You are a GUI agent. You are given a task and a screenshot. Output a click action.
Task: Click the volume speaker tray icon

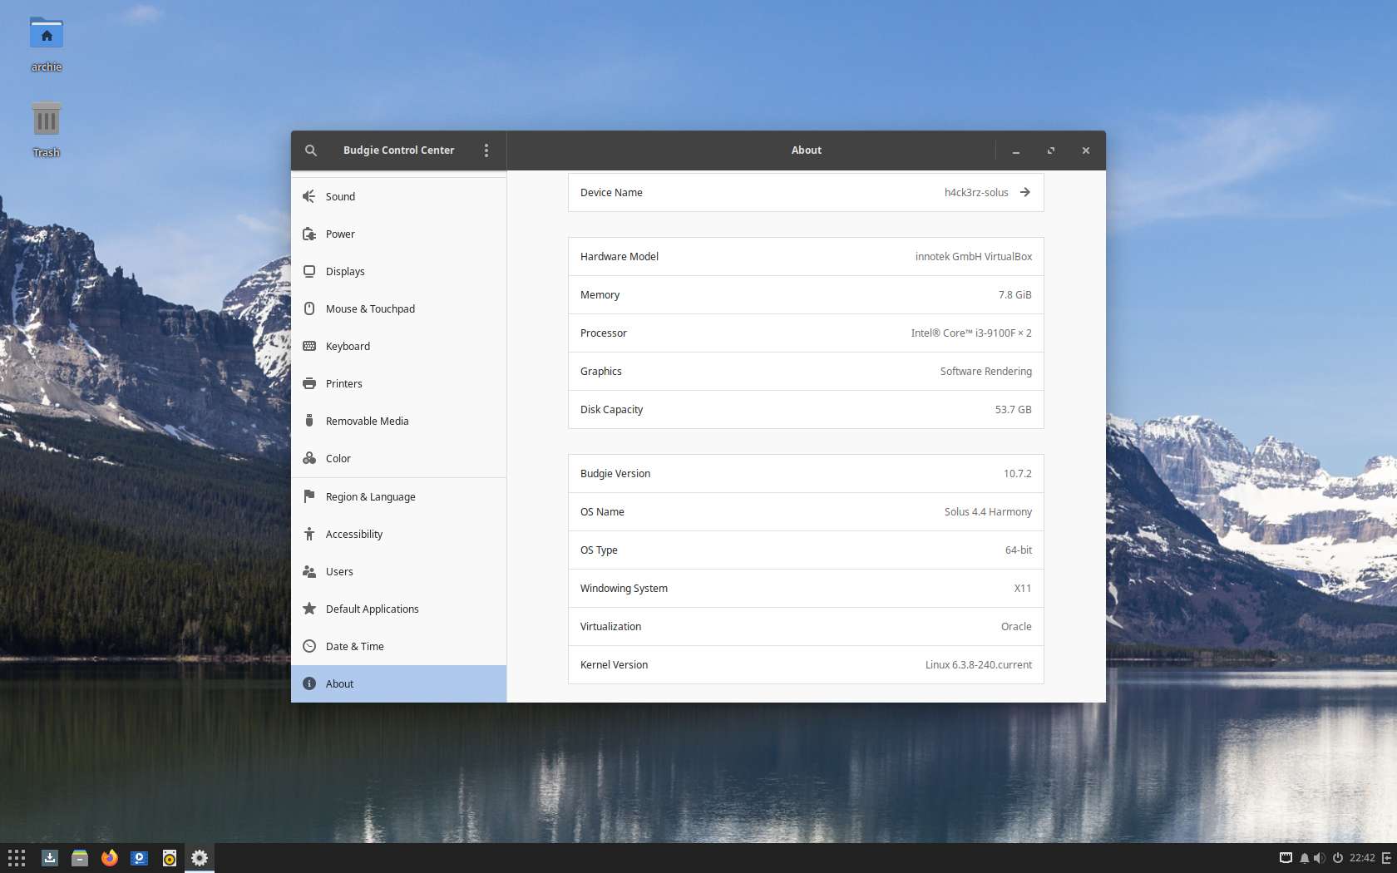(x=1320, y=858)
